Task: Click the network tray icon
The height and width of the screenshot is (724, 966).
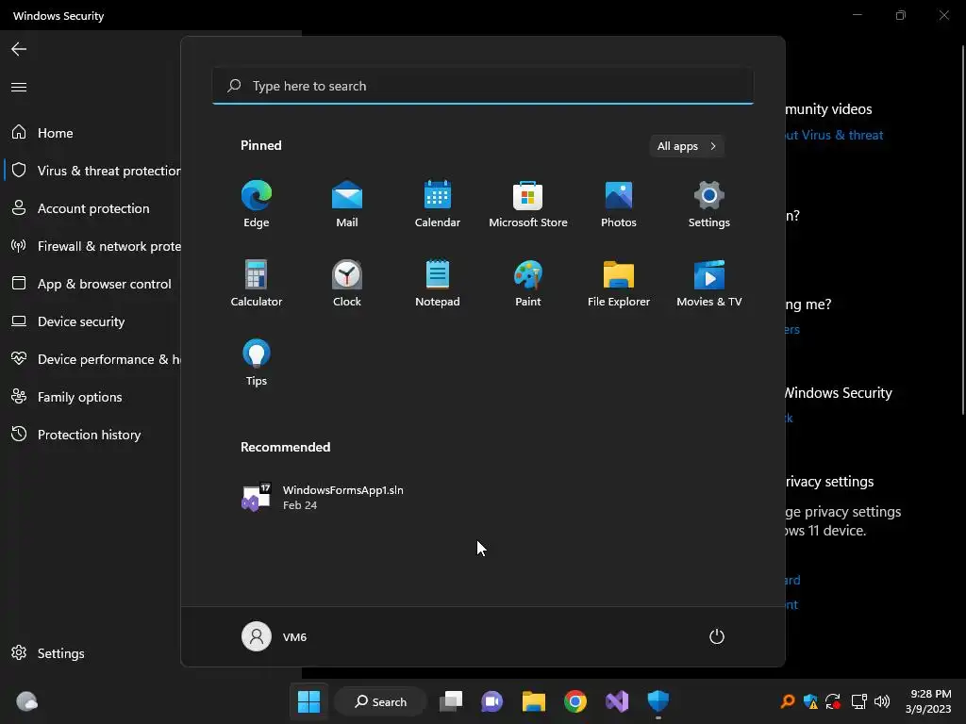Action: pyautogui.click(x=858, y=701)
